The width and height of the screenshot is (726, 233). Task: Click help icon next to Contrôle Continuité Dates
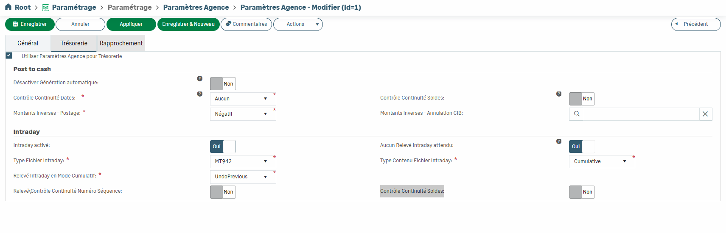pyautogui.click(x=200, y=94)
